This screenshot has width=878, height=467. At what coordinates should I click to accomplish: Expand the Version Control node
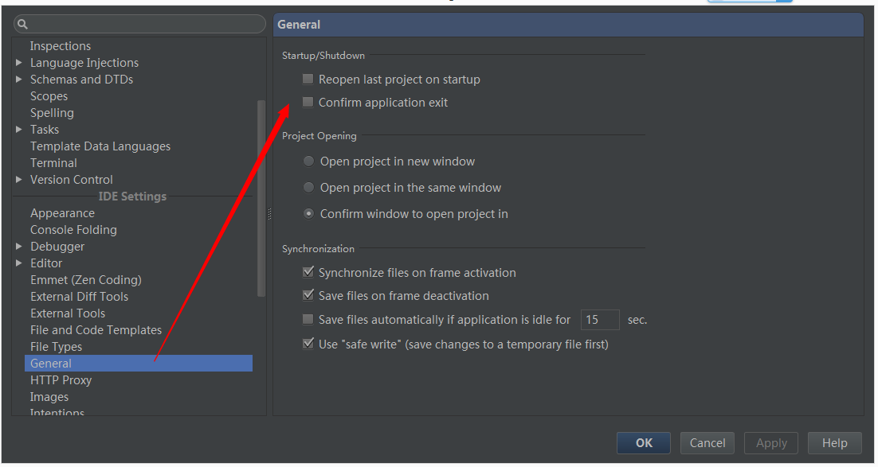click(19, 180)
